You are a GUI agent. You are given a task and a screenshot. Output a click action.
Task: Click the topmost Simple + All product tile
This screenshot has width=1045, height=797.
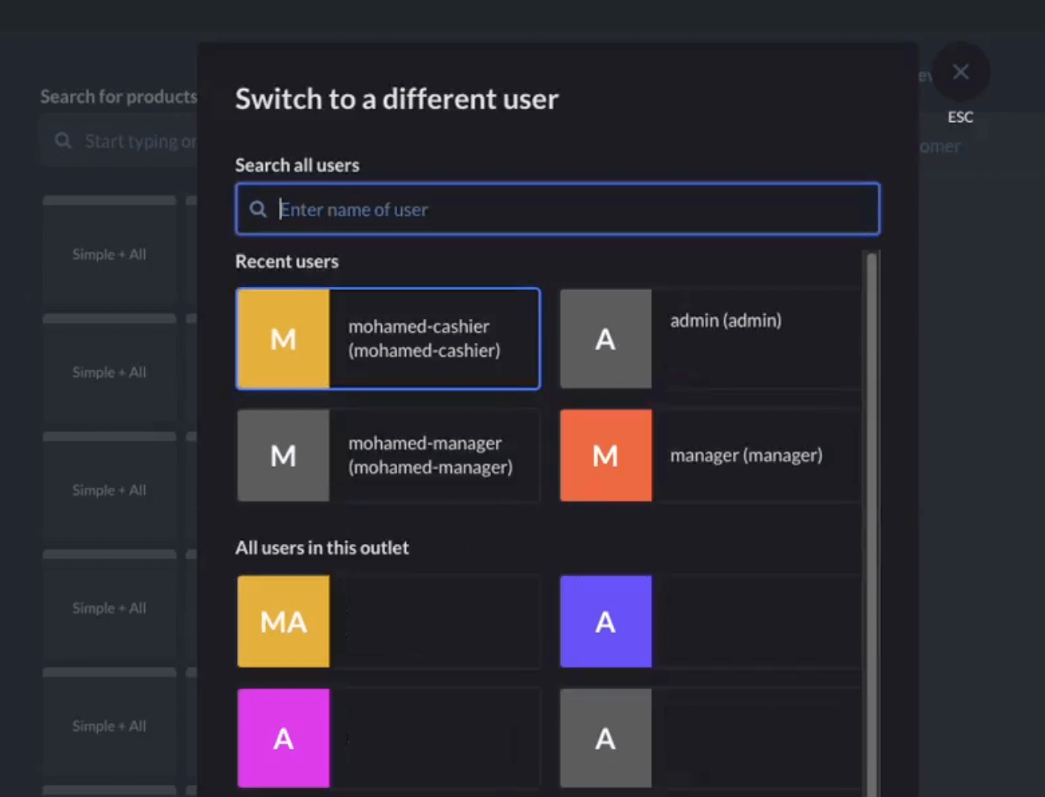[x=109, y=254]
